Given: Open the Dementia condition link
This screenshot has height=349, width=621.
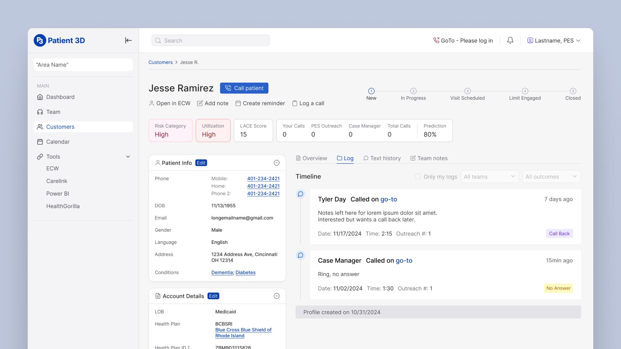Looking at the screenshot, I should (x=222, y=272).
